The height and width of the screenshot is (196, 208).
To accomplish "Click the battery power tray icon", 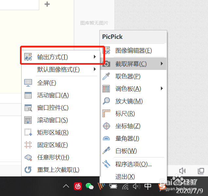I will pos(113,186).
